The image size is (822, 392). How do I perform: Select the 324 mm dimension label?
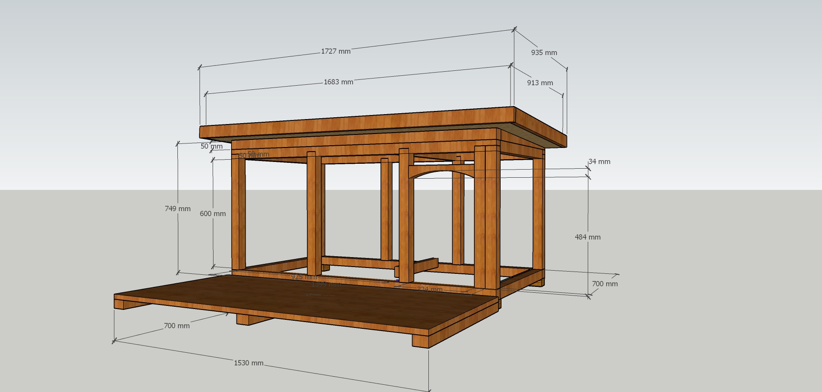(430, 289)
